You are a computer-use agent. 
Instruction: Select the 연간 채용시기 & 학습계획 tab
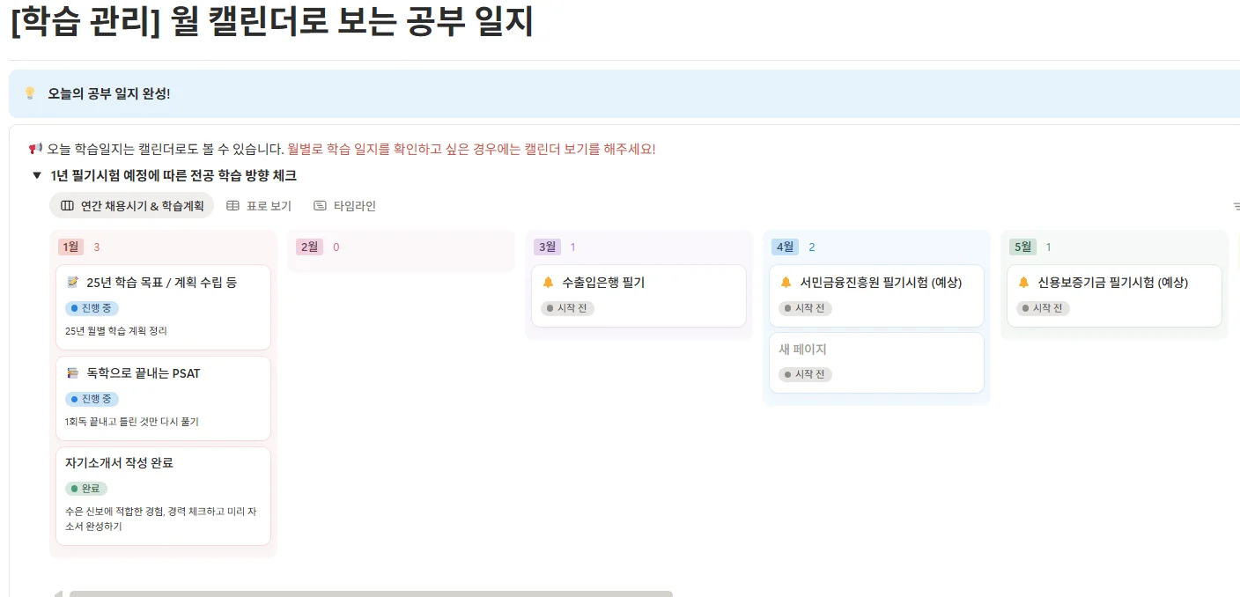132,205
